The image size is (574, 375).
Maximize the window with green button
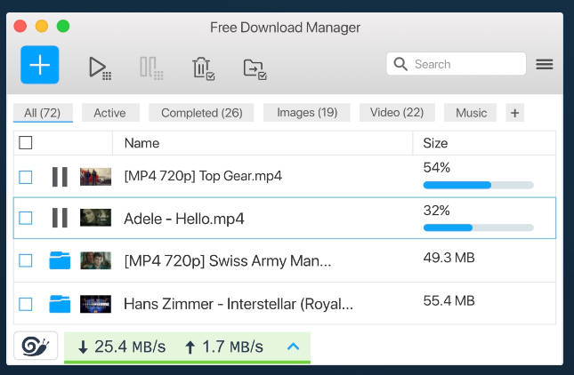(63, 27)
